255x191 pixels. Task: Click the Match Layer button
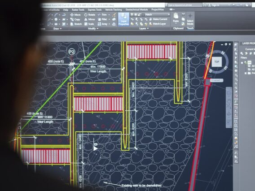pos(158,24)
